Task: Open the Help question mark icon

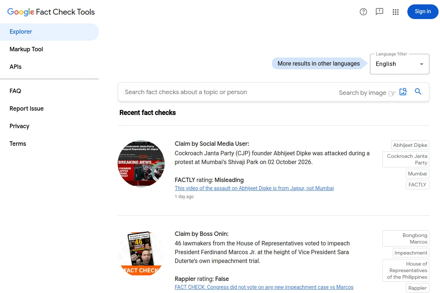Action: point(363,12)
